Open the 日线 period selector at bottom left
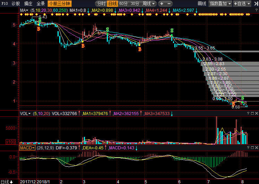Viewport: 259px width, 184px height. point(7,182)
